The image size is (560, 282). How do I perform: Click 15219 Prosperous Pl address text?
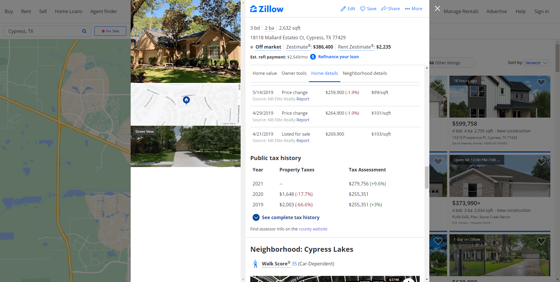point(484,138)
